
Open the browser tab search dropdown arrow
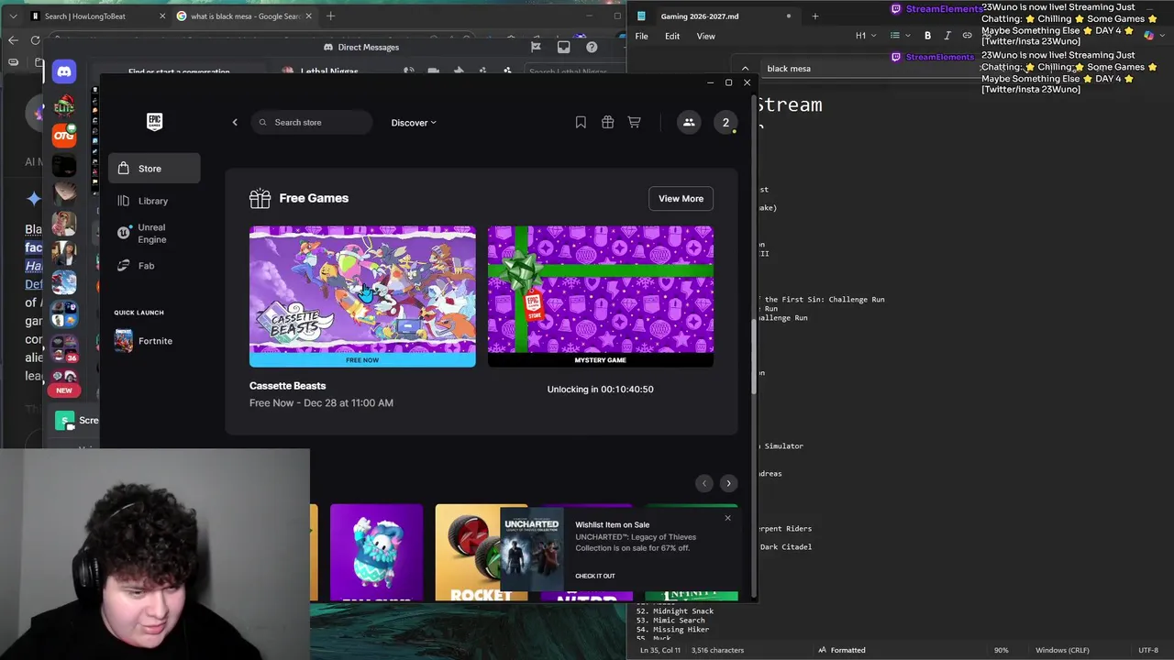pyautogui.click(x=13, y=16)
